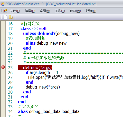Click the line unless defined?(debug_new)
This screenshot has height=117, width=123.
click(x=51, y=33)
